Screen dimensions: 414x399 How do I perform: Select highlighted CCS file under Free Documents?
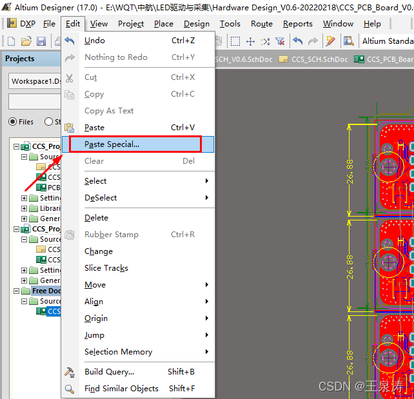(x=48, y=311)
